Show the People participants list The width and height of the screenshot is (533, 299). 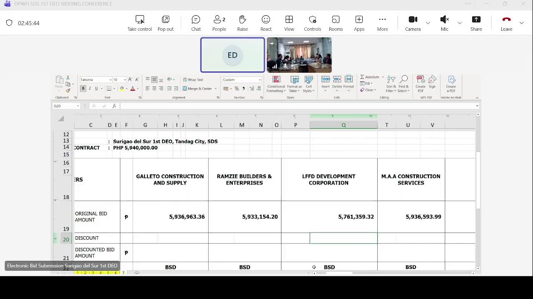point(219,23)
